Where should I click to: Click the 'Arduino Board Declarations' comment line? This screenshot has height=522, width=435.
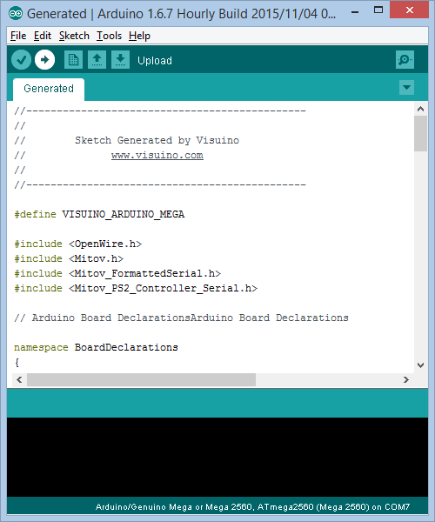[181, 318]
